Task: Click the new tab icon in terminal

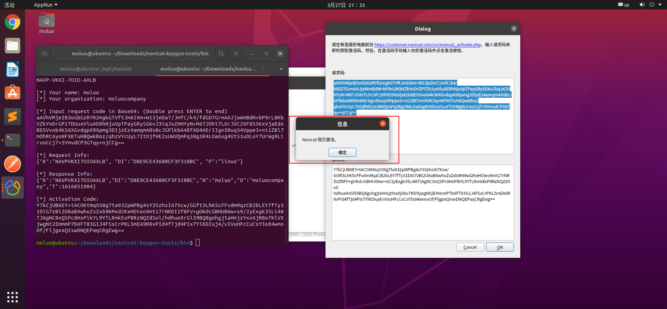Action: [45, 54]
